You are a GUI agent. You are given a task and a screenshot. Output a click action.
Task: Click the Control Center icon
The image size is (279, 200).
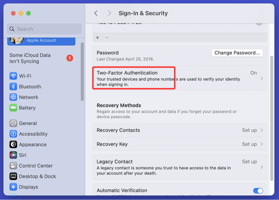(13, 166)
